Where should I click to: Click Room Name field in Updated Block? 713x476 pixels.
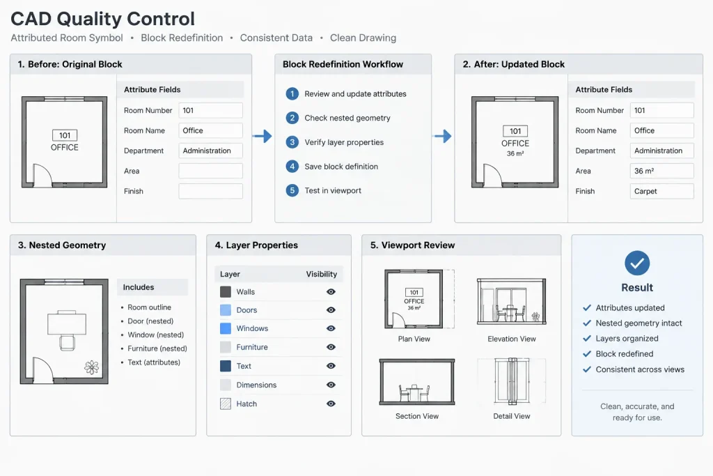(x=662, y=130)
